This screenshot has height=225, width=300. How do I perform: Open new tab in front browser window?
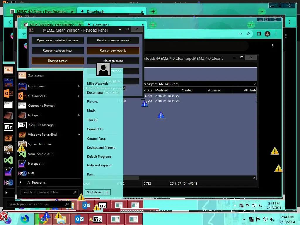point(153,25)
